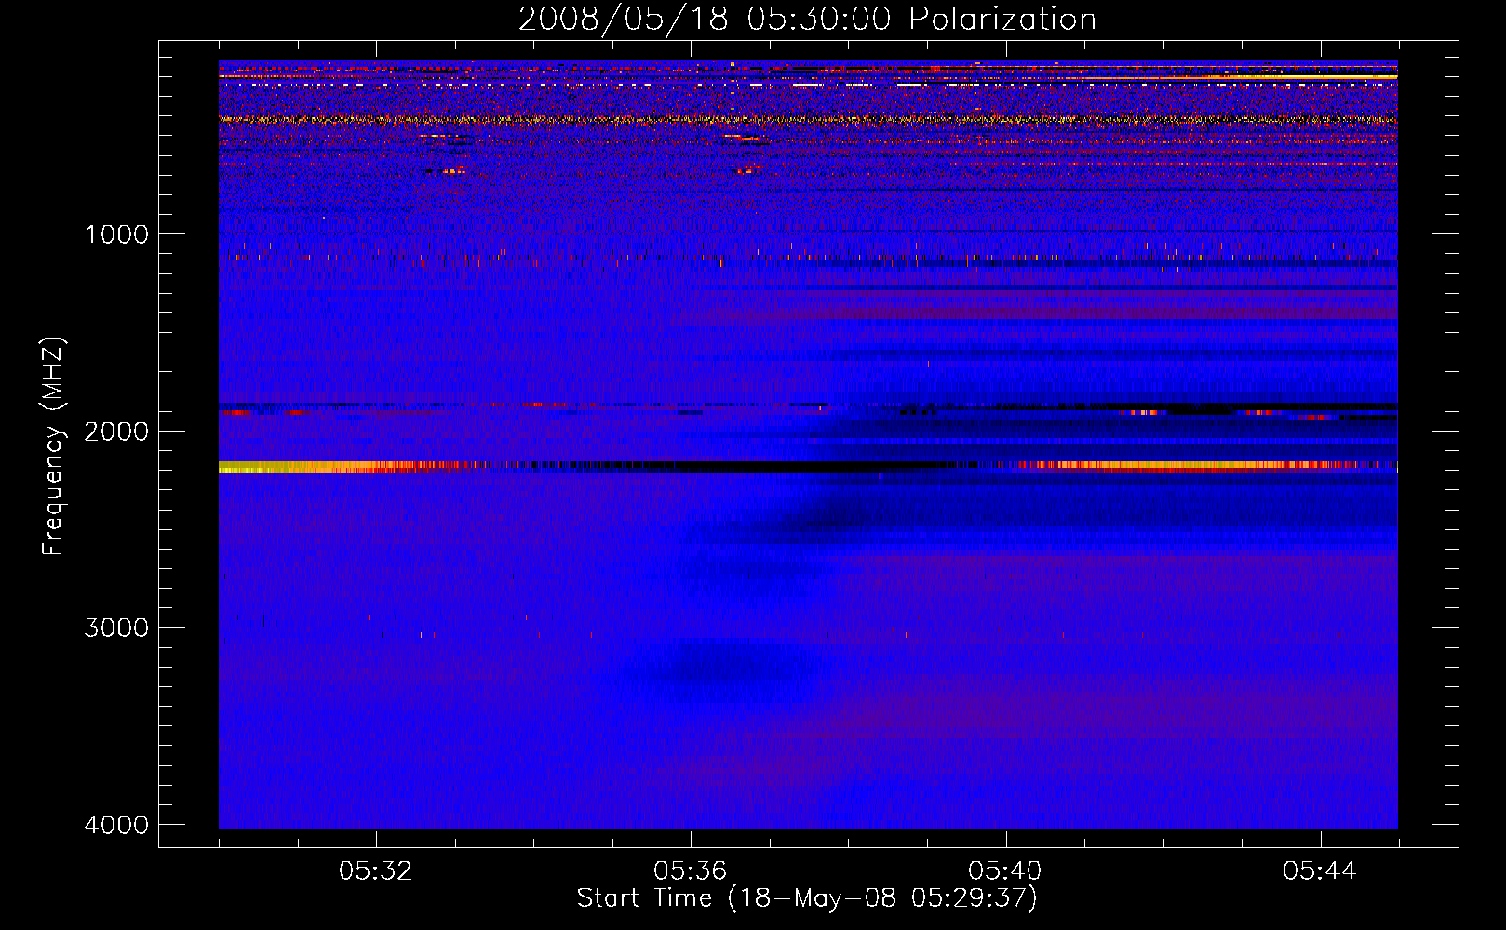
Task: Click the 05:36 time tick label
Action: [x=690, y=871]
